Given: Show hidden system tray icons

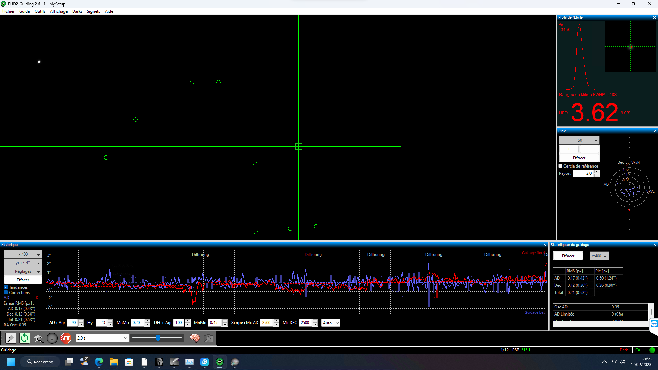Looking at the screenshot, I should [x=605, y=362].
